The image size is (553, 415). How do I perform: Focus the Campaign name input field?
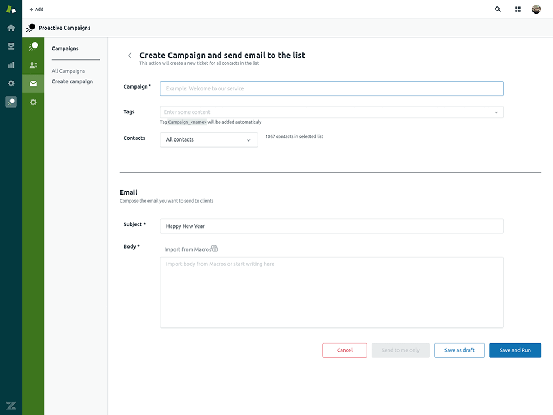coord(332,88)
